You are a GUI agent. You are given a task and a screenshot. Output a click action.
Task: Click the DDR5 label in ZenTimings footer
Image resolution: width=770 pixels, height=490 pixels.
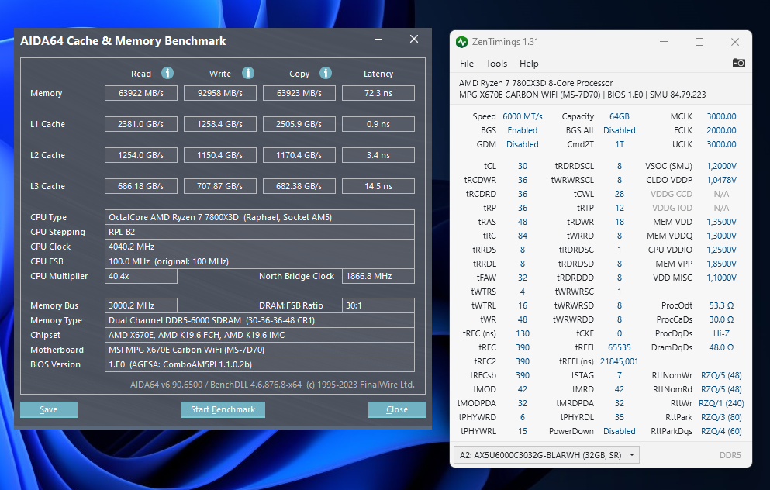click(730, 455)
